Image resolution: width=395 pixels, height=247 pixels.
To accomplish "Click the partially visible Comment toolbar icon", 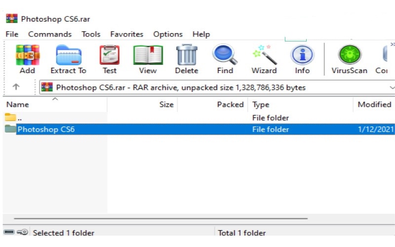I will [385, 53].
